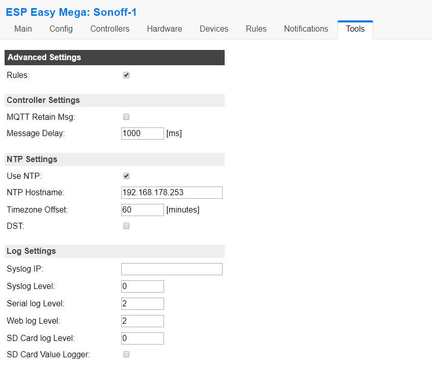Image resolution: width=432 pixels, height=369 pixels.
Task: Open the Config tab
Action: point(61,29)
